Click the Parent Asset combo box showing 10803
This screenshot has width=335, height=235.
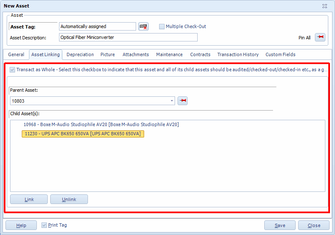tap(92, 101)
